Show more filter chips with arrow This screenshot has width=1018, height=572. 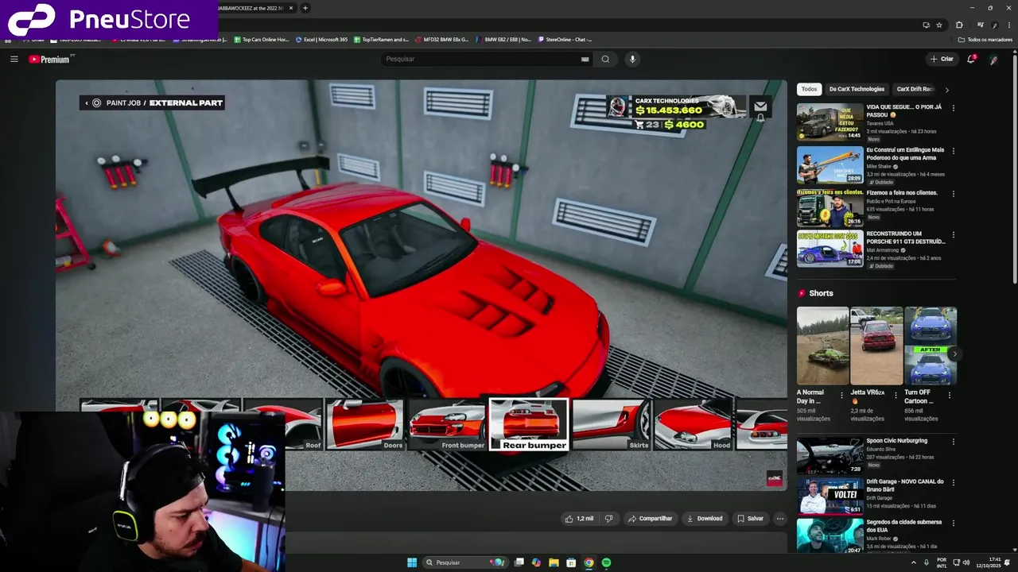[x=946, y=90]
